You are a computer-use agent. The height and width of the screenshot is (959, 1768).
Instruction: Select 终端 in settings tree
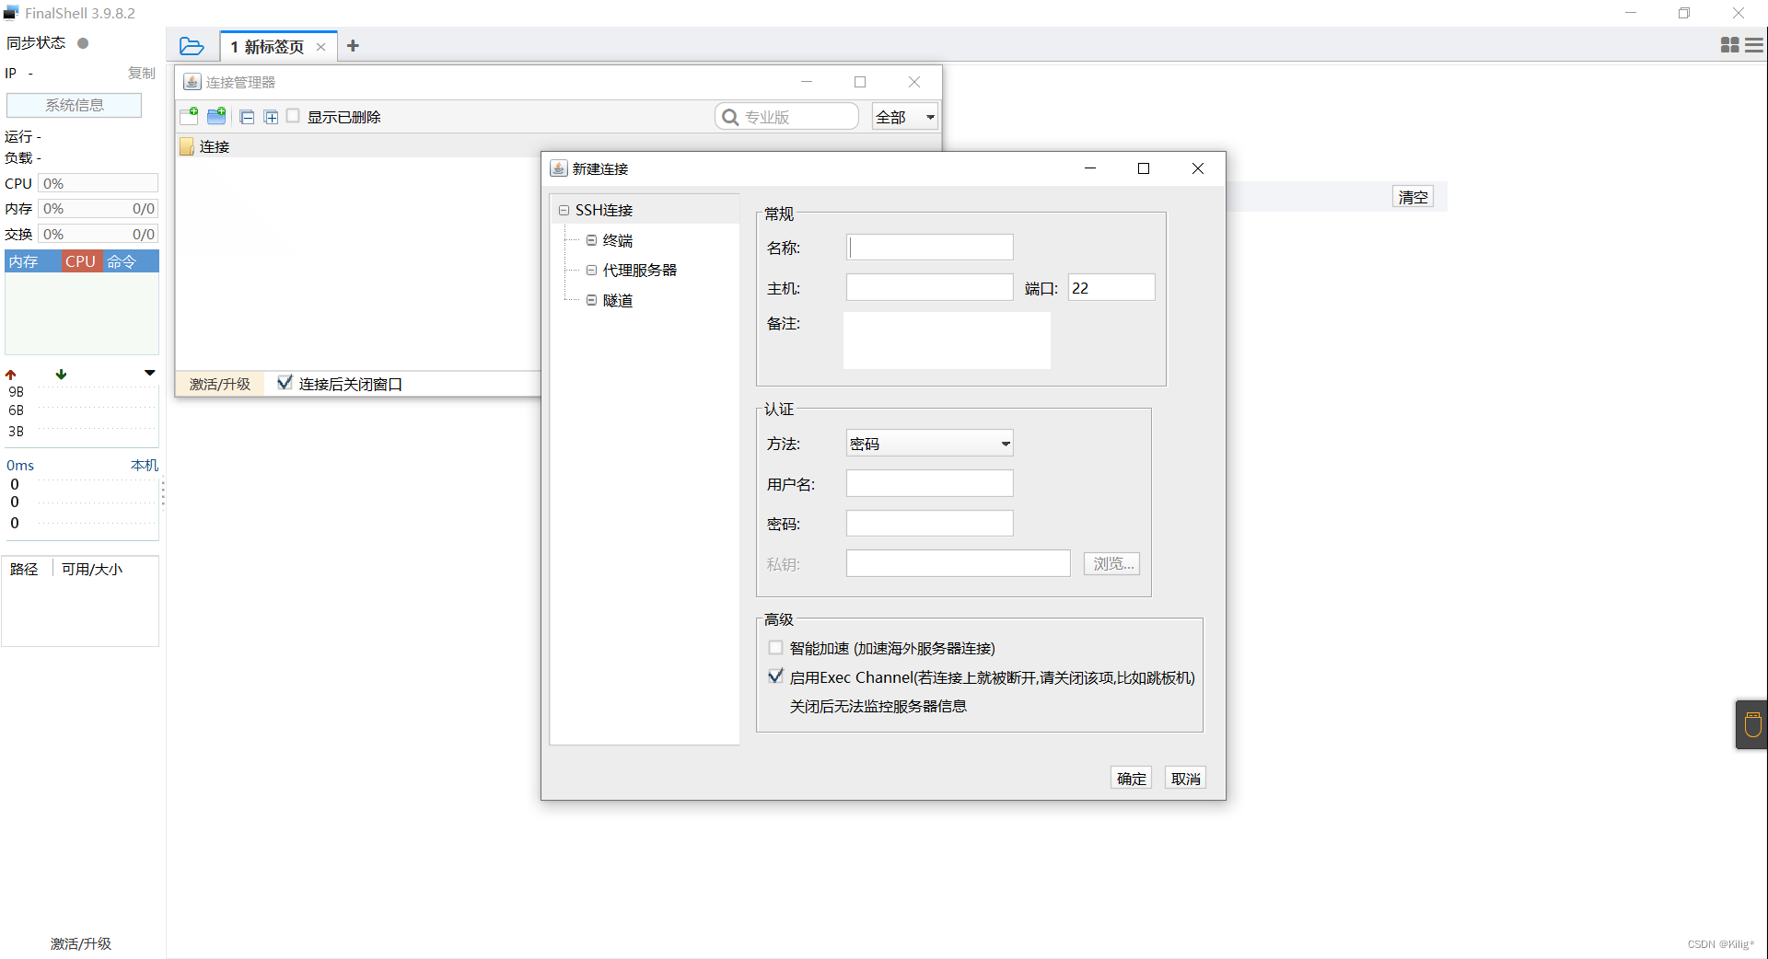pyautogui.click(x=618, y=240)
